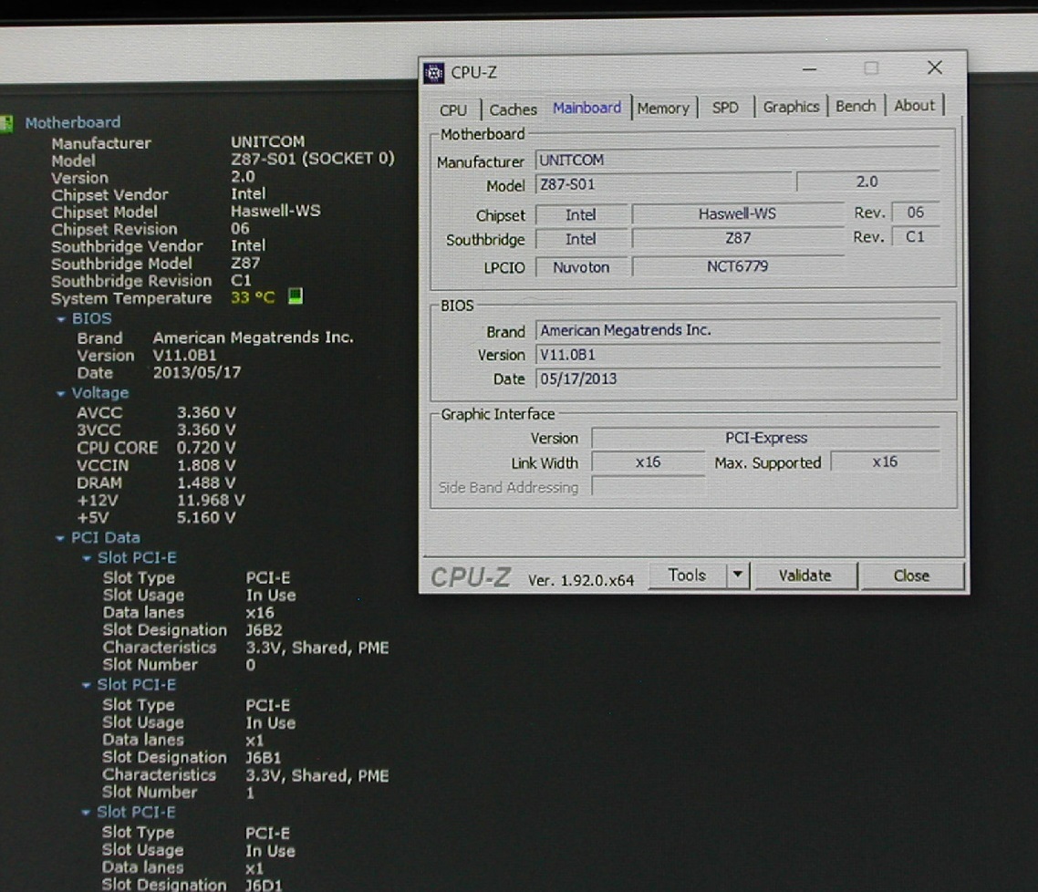Click the Southbridge model field showing Z87 in CPU-Z
This screenshot has height=892, width=1038.
(738, 238)
